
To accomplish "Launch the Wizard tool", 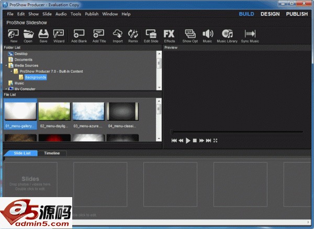I will pyautogui.click(x=59, y=36).
